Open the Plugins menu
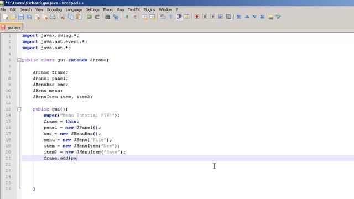The width and height of the screenshot is (354, 199). (149, 9)
